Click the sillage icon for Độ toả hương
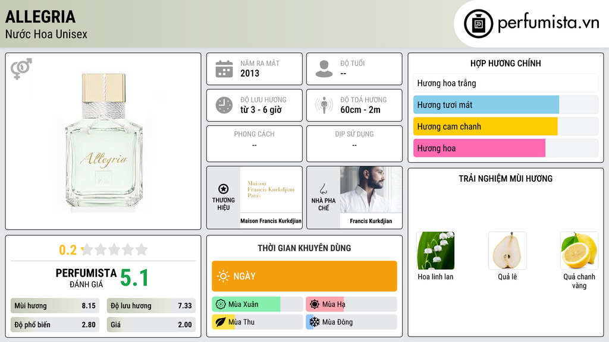This screenshot has width=609, height=342. (324, 105)
